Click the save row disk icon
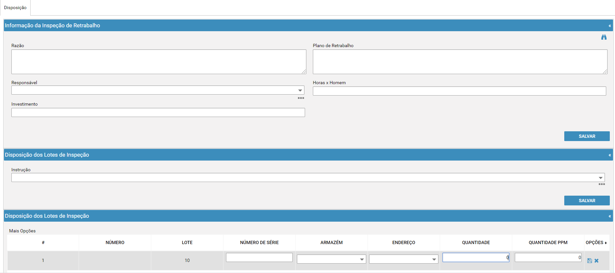615x273 pixels. [x=589, y=261]
